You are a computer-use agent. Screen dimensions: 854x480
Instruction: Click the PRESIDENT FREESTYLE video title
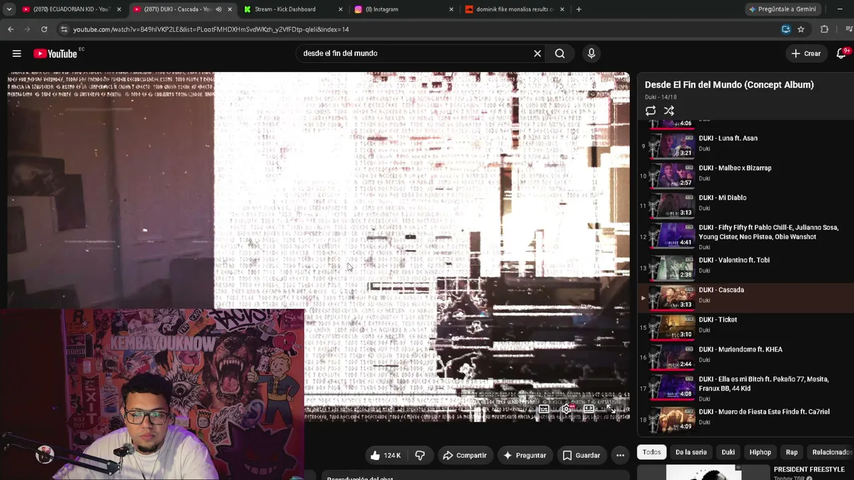(x=809, y=469)
